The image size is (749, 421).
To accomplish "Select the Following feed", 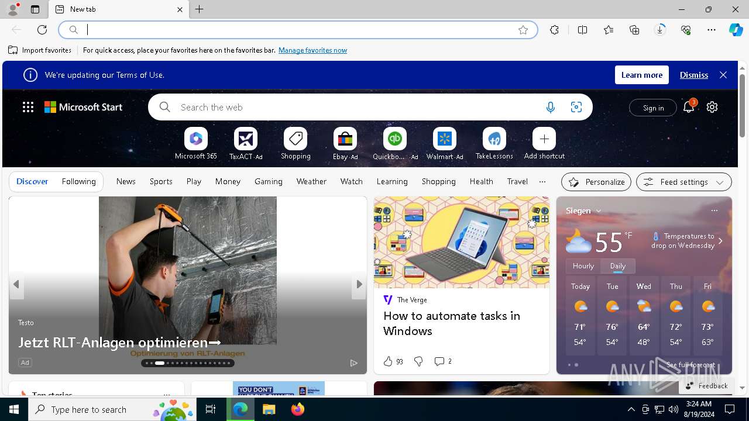I will click(79, 181).
